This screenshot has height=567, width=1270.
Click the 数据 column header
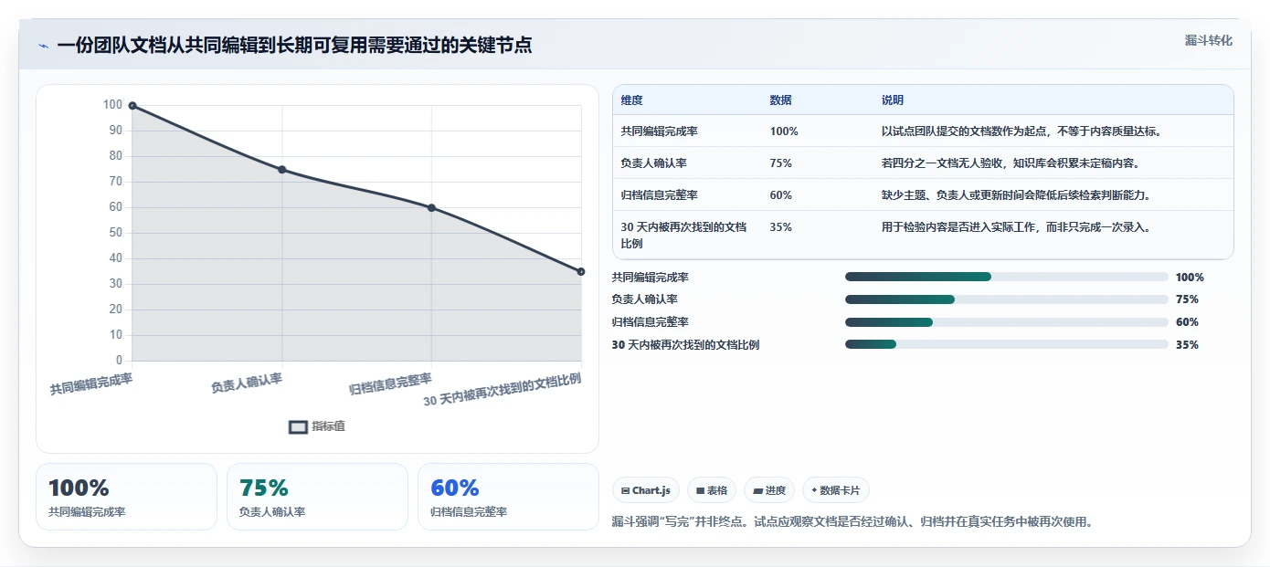(780, 100)
